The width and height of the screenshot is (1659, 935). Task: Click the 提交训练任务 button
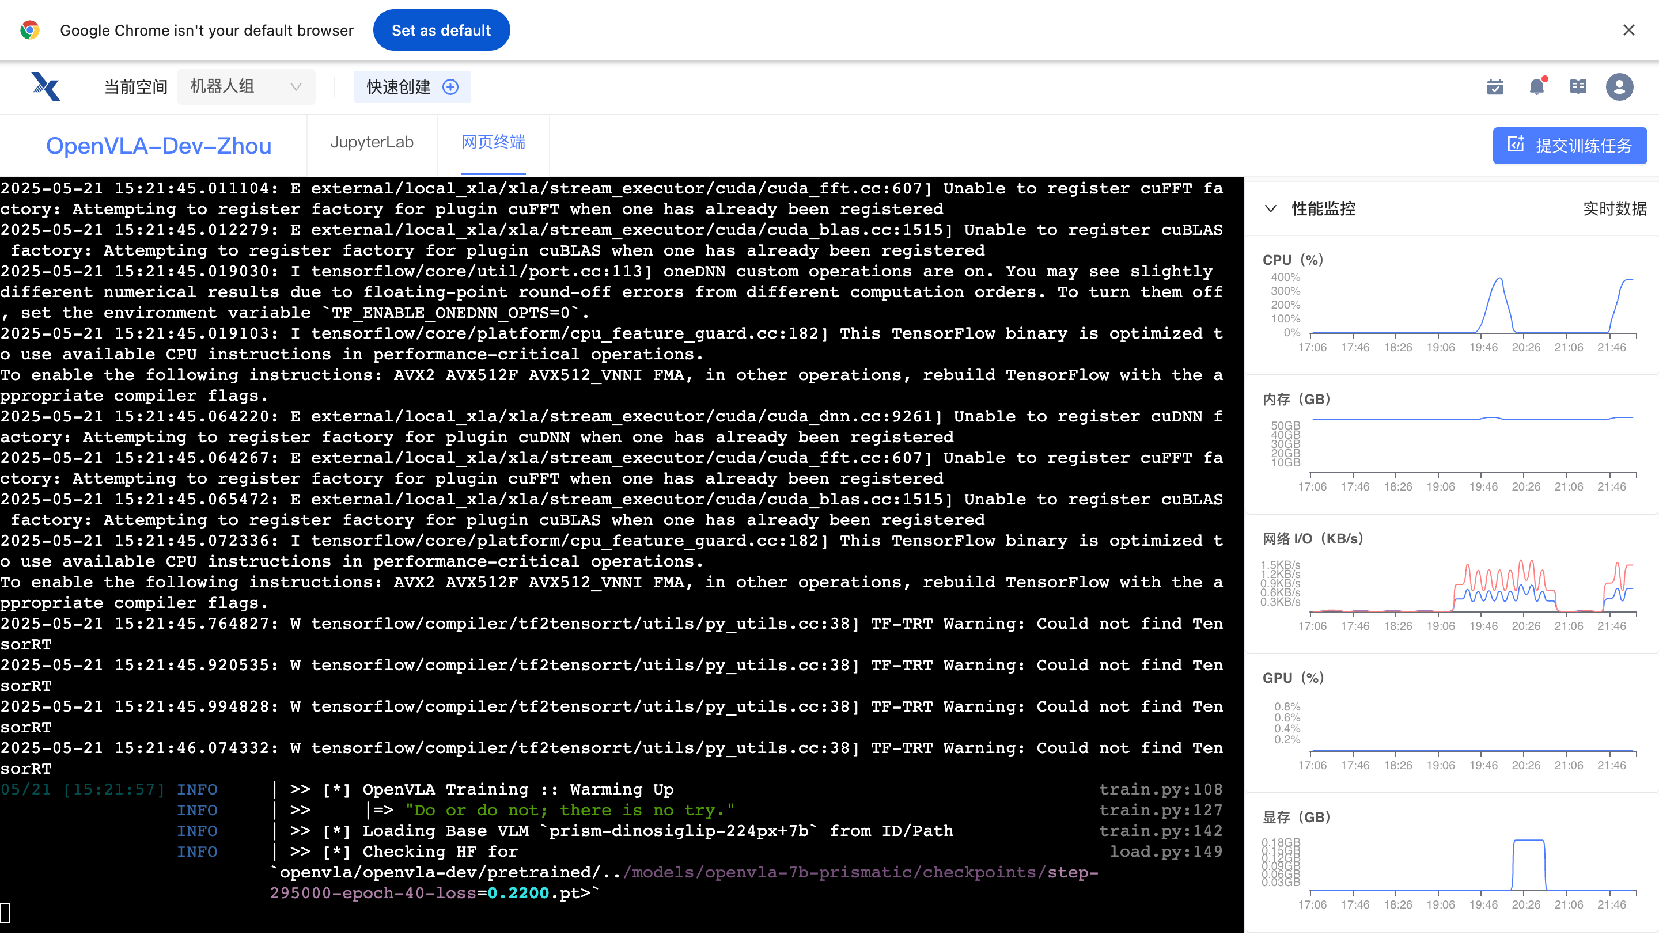[x=1570, y=146]
